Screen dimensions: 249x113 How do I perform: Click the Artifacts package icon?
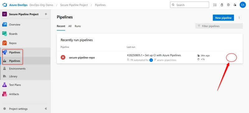[4, 94]
